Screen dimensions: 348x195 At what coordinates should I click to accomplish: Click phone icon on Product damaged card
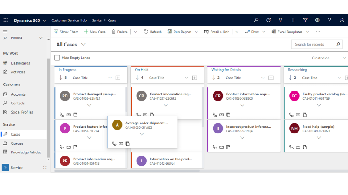[x=62, y=114]
